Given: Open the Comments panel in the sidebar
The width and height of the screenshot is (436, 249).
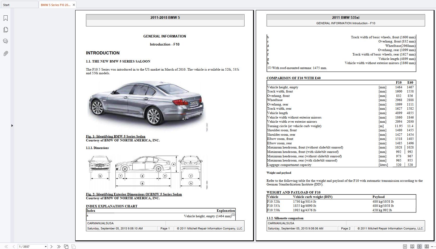Looking at the screenshot, I should coord(5,41).
